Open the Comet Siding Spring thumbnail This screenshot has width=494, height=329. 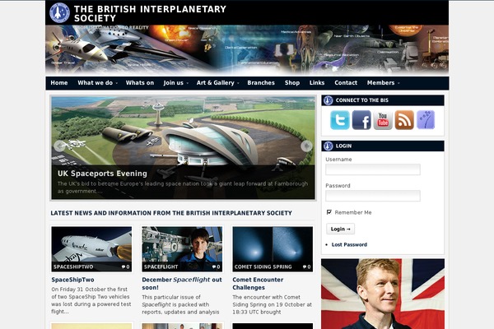pos(273,249)
